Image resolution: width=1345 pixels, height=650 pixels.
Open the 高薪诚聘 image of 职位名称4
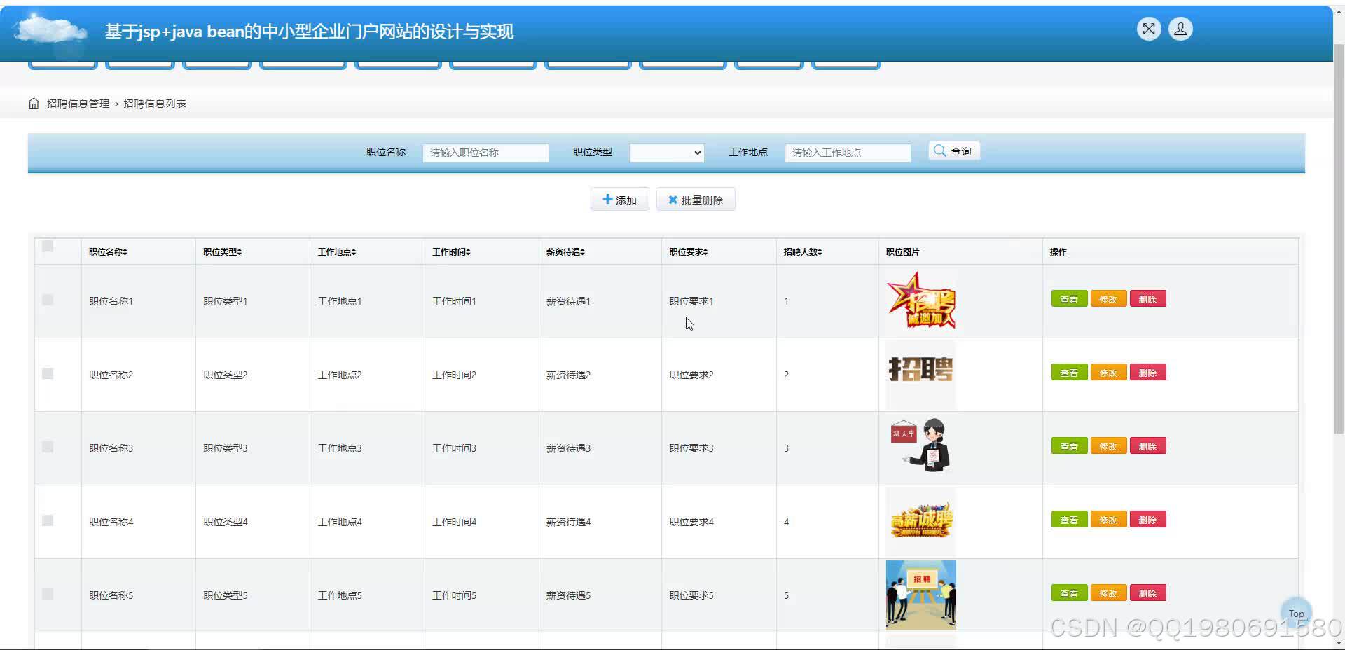(x=920, y=522)
